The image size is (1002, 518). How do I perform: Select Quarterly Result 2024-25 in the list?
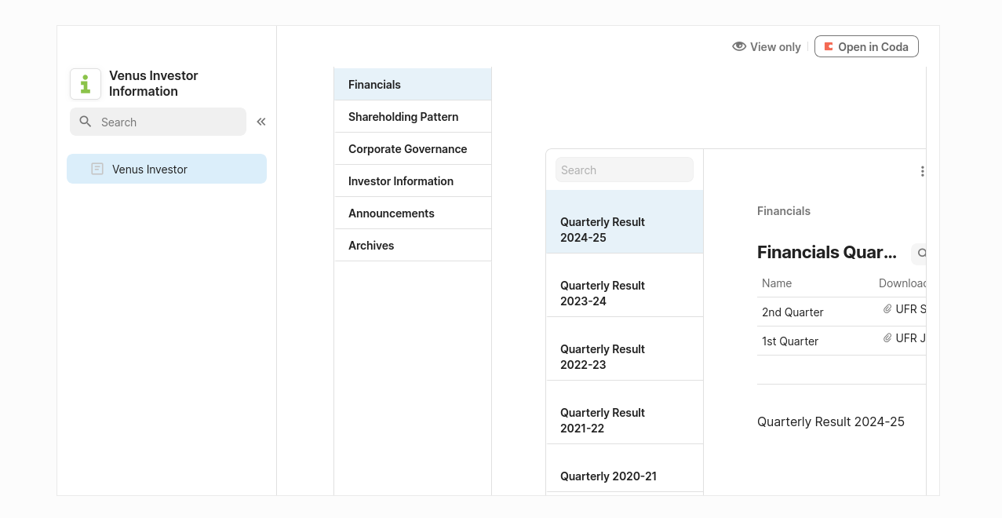pyautogui.click(x=625, y=222)
